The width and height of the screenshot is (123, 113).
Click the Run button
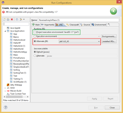(x=96, y=108)
